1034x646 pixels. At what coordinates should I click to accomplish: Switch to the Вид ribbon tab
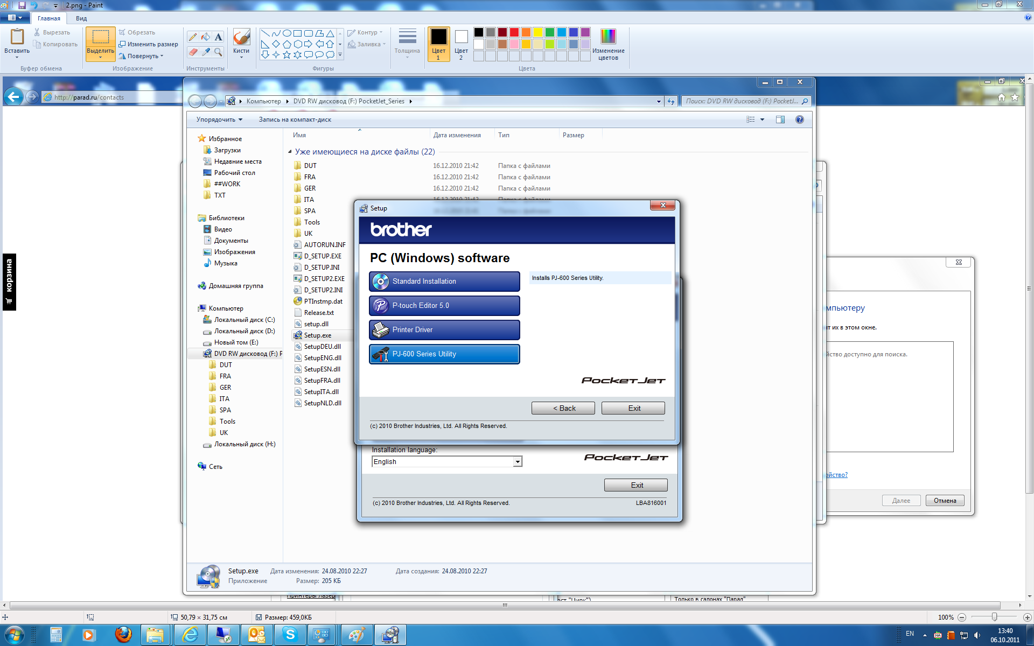tap(81, 18)
